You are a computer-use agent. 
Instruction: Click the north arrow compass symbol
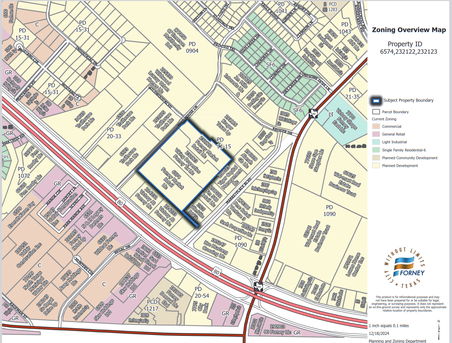(x=439, y=330)
